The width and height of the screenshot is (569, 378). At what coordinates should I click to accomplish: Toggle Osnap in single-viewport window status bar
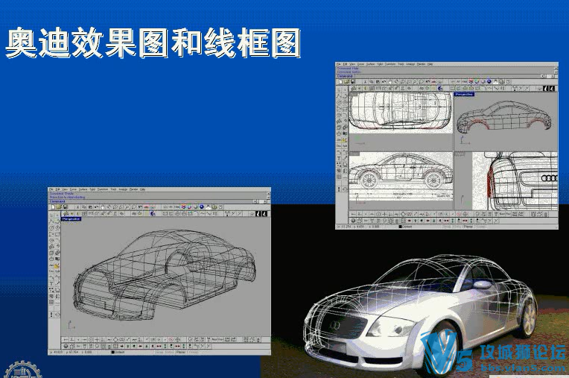point(194,352)
